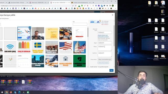Click the Dosya adresi URL field
Viewport: 168px width, 94px height.
pyautogui.click(x=105, y=59)
